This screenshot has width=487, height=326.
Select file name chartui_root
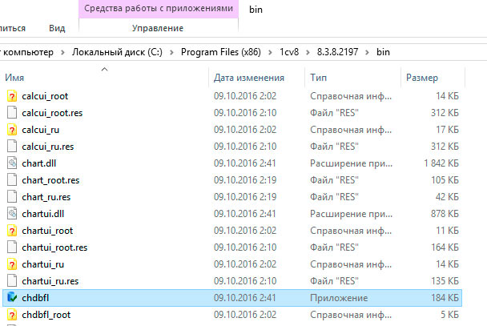pos(47,231)
